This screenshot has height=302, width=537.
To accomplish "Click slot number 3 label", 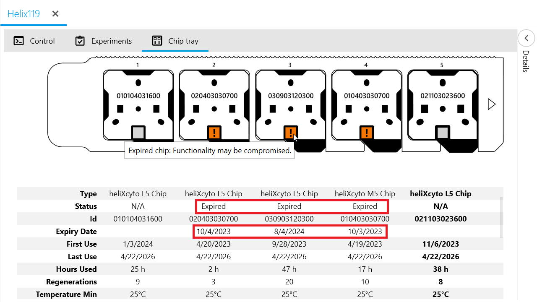I will [x=290, y=65].
